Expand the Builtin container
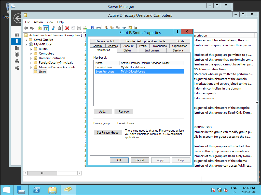 [31, 49]
